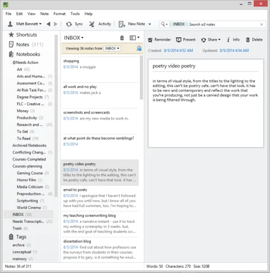Click the Sync icon in the toolbar
270x273 pixels.
point(69,24)
